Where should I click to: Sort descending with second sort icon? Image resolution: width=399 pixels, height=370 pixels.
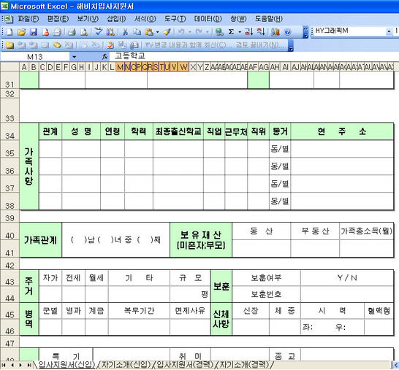(261, 32)
